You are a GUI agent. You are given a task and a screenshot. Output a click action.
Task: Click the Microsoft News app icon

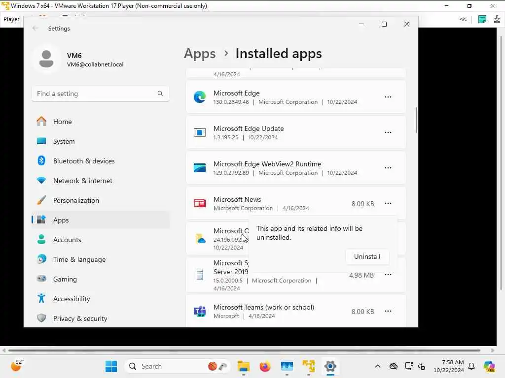click(200, 203)
